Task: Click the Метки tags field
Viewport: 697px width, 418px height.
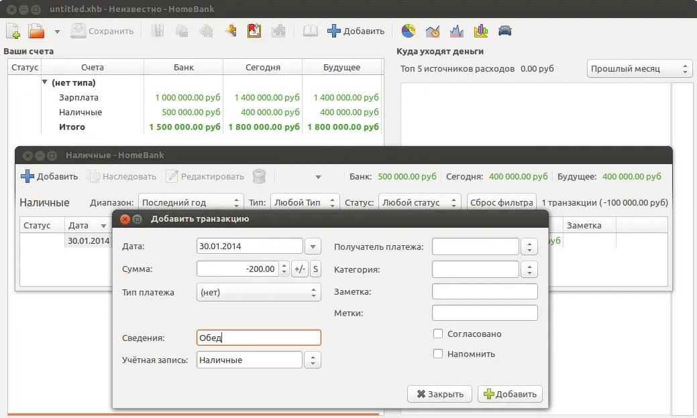Action: click(x=484, y=313)
